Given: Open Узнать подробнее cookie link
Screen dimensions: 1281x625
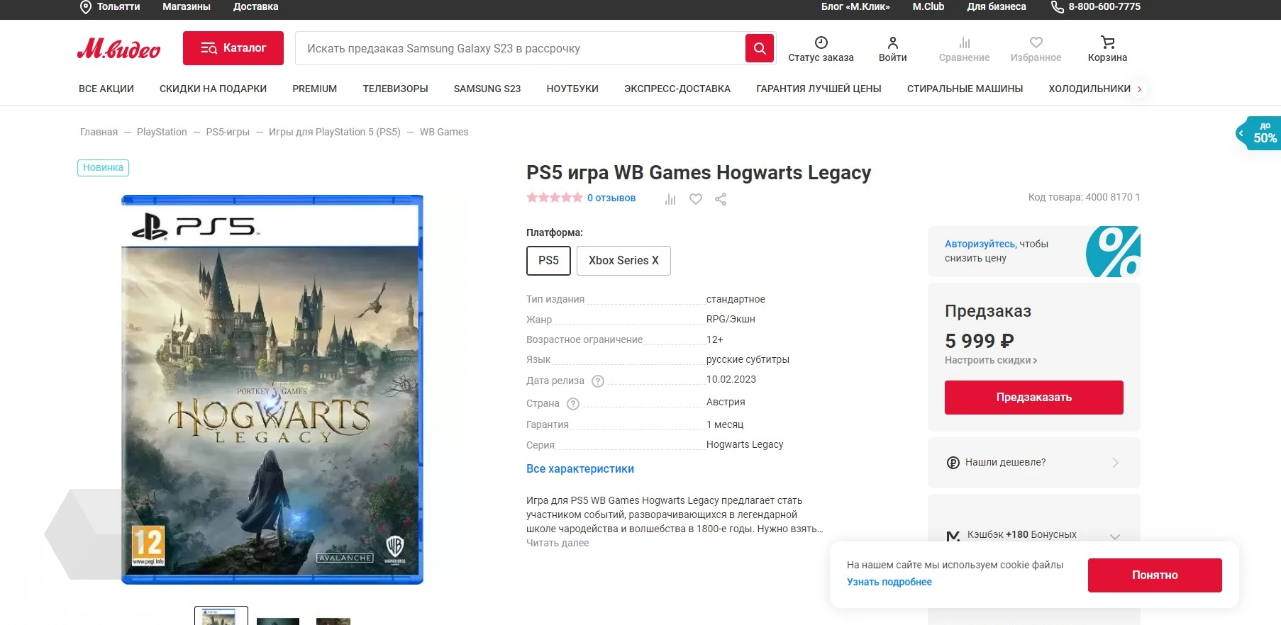Looking at the screenshot, I should point(889,582).
